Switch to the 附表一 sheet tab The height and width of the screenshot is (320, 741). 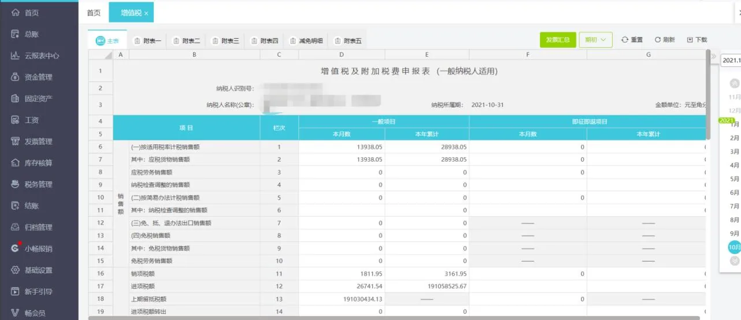tap(147, 40)
